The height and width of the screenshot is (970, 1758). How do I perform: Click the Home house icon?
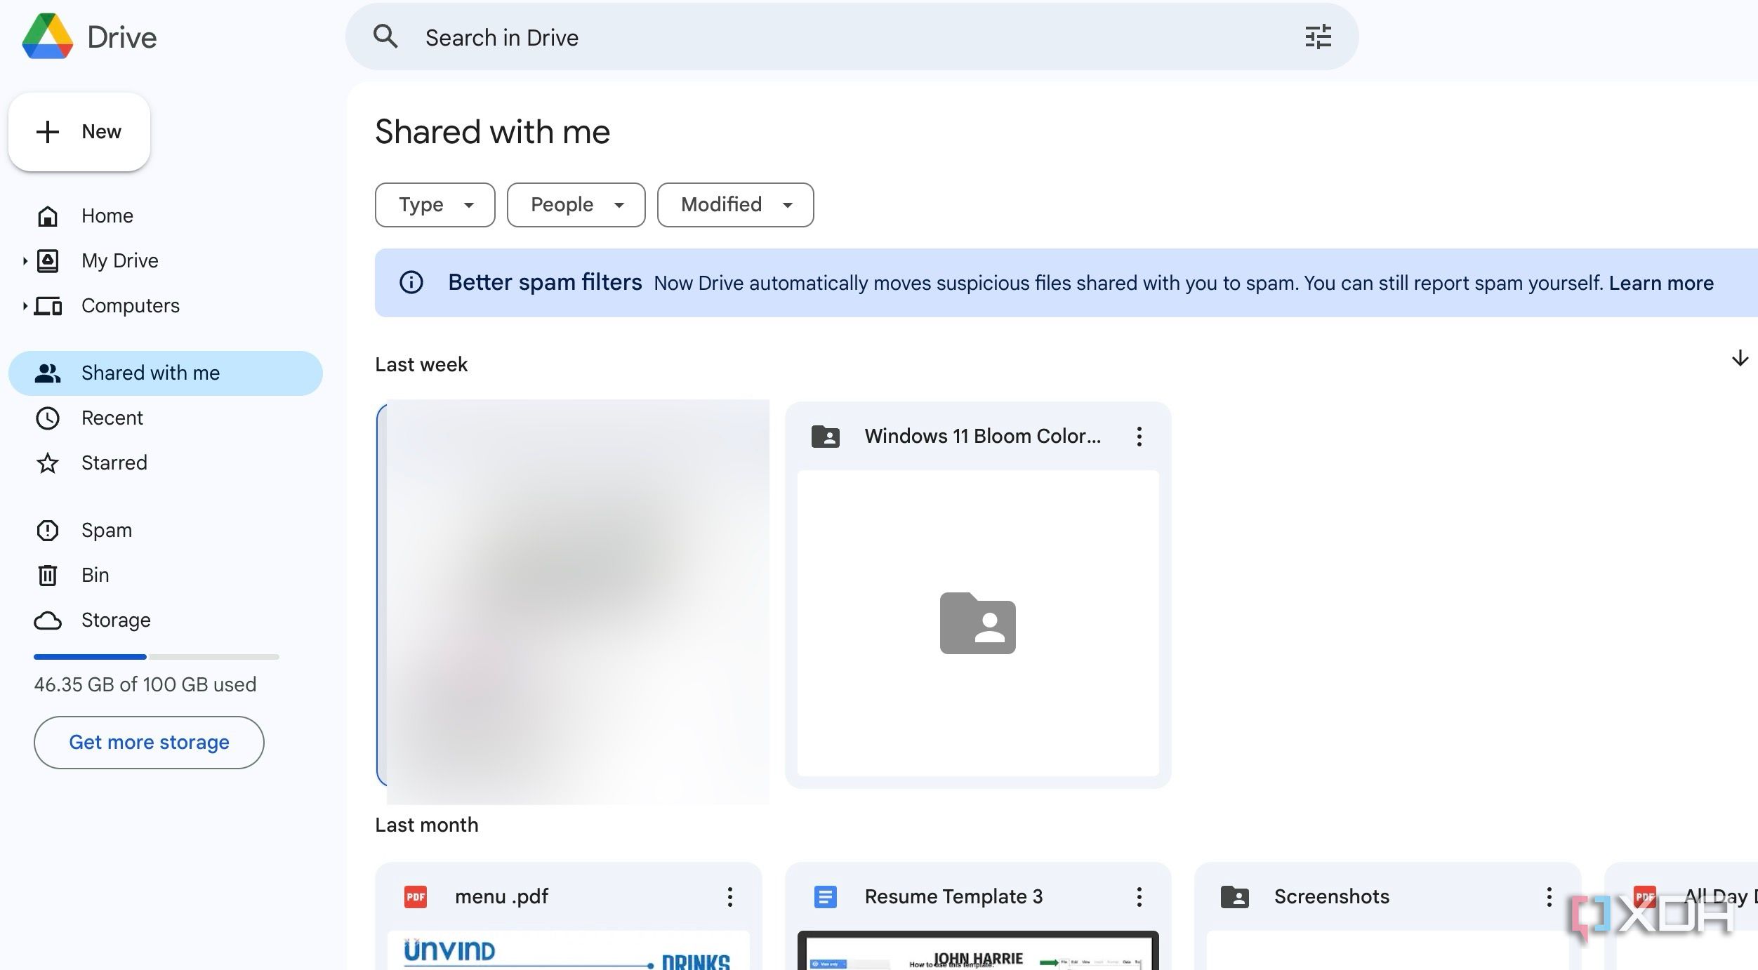(x=48, y=215)
